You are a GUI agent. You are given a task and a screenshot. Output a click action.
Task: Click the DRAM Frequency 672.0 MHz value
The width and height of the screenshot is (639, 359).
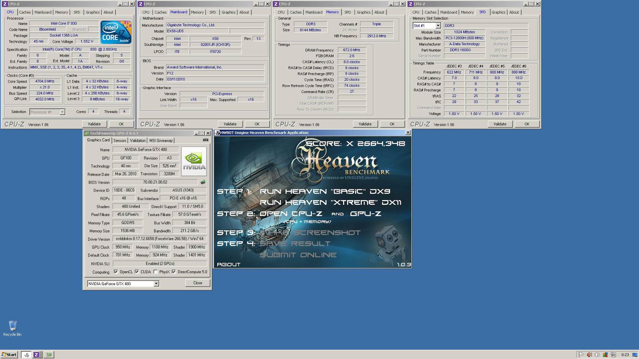(351, 50)
